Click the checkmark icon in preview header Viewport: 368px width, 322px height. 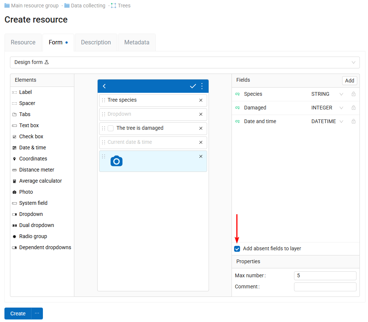(x=193, y=86)
